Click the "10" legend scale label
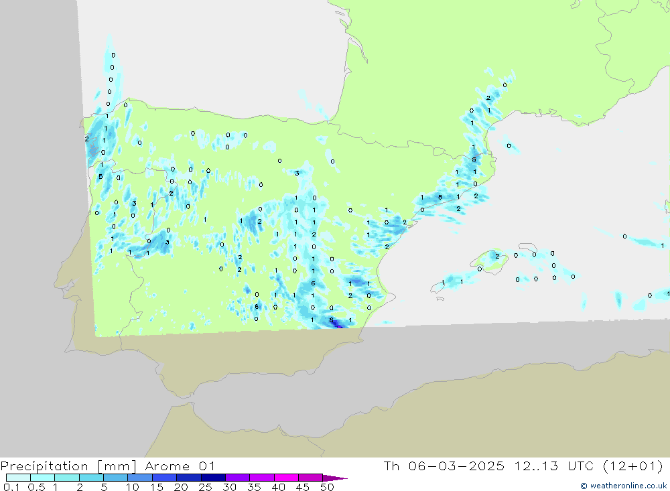670x491 pixels. [133, 487]
